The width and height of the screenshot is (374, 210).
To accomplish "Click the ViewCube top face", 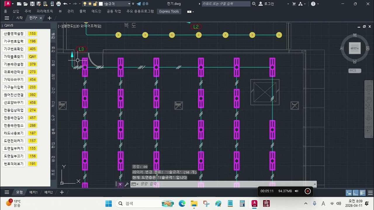I will (355, 48).
